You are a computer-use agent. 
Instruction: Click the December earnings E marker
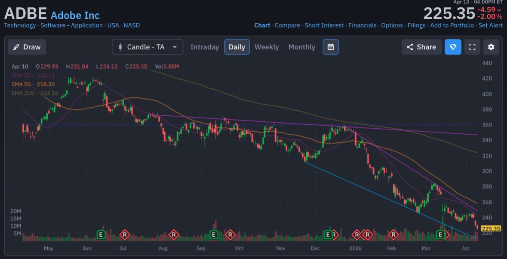328,235
